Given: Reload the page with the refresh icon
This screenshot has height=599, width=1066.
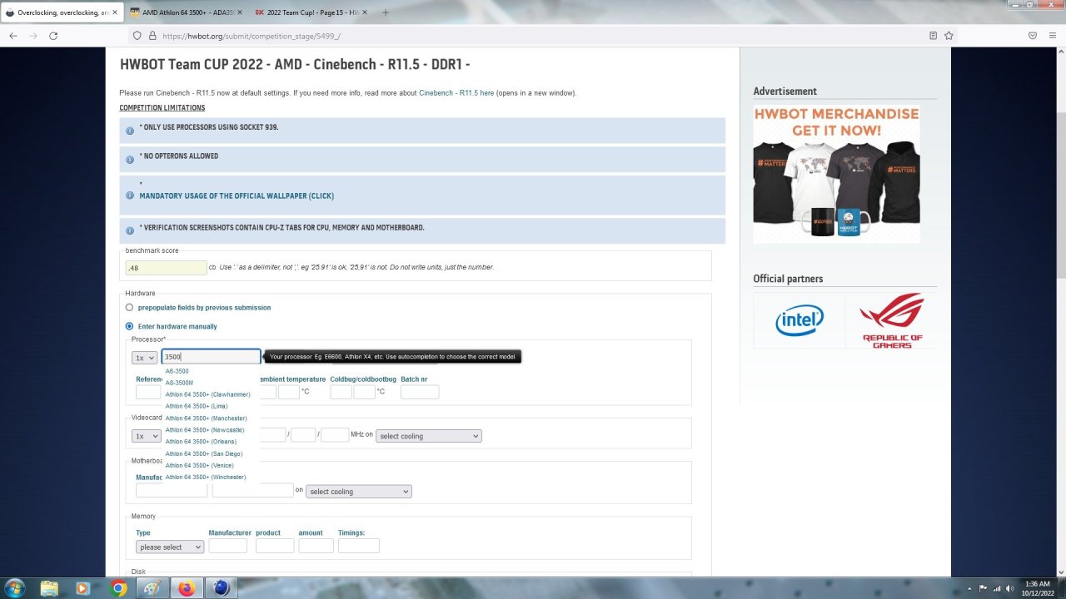Looking at the screenshot, I should coord(53,36).
